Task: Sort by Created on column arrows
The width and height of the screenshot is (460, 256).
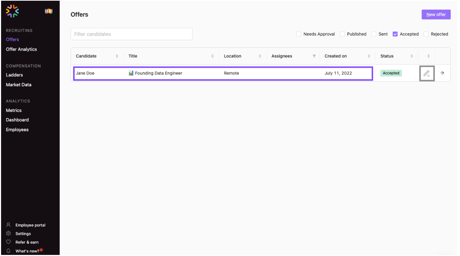Action: (x=369, y=56)
